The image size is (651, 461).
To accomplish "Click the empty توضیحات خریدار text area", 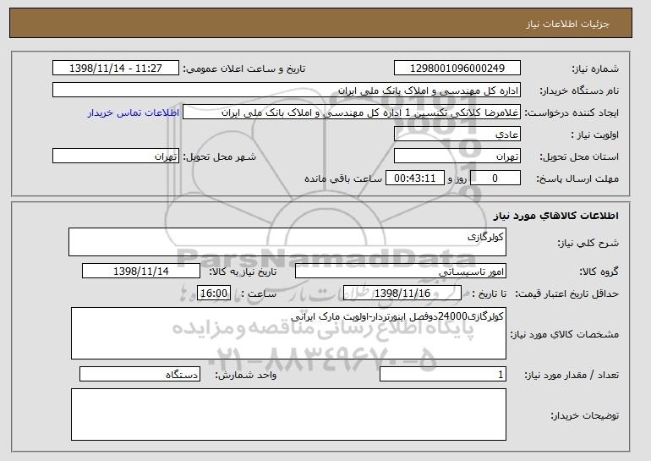I will 288,414.
